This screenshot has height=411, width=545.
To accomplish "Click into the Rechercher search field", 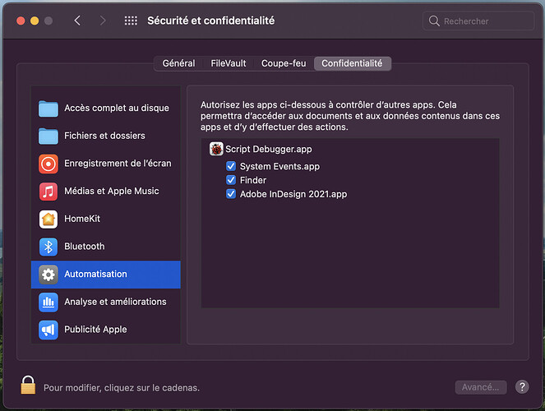I will pos(478,21).
